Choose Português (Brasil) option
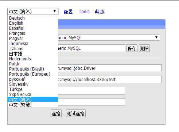The image size is (179, 132). pyautogui.click(x=33, y=69)
